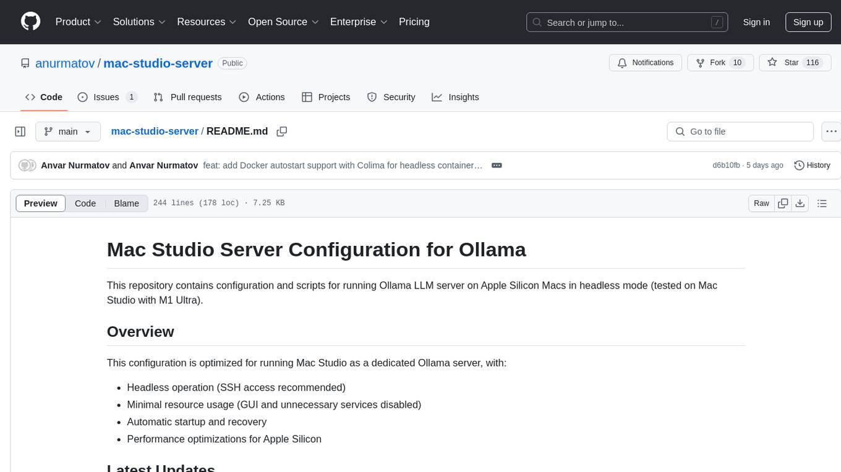The height and width of the screenshot is (472, 841).
Task: Click the Sign up button
Action: tap(808, 22)
